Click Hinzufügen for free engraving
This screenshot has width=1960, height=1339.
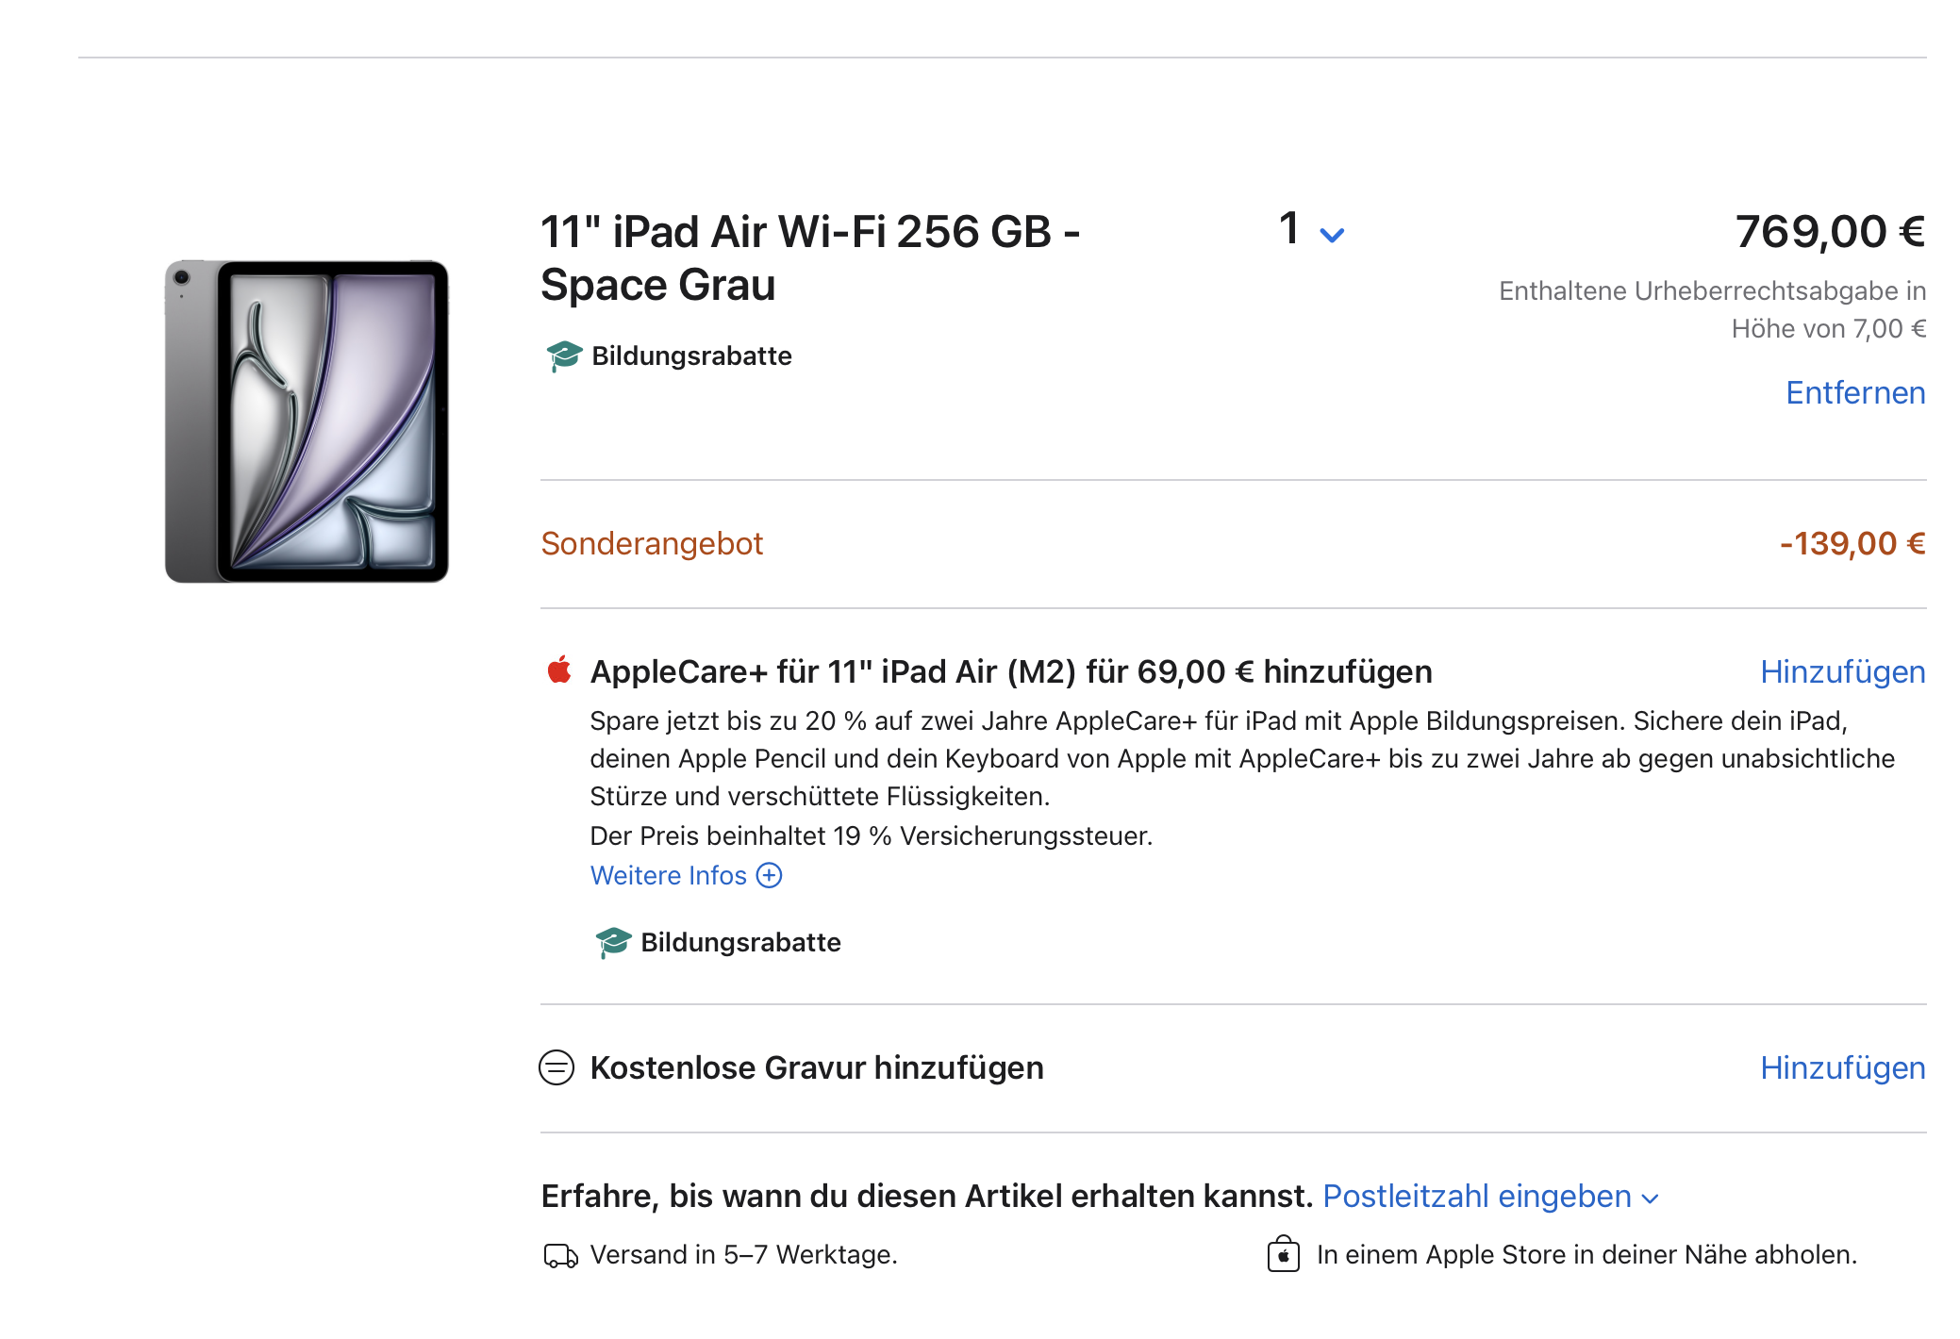[x=1842, y=1068]
